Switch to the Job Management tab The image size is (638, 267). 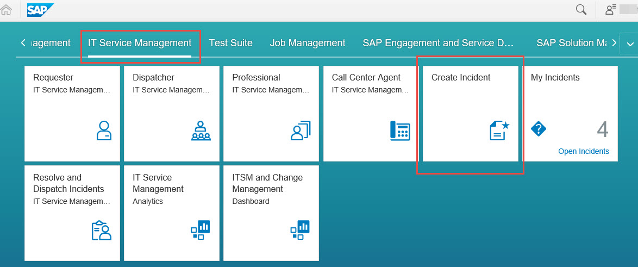point(308,43)
